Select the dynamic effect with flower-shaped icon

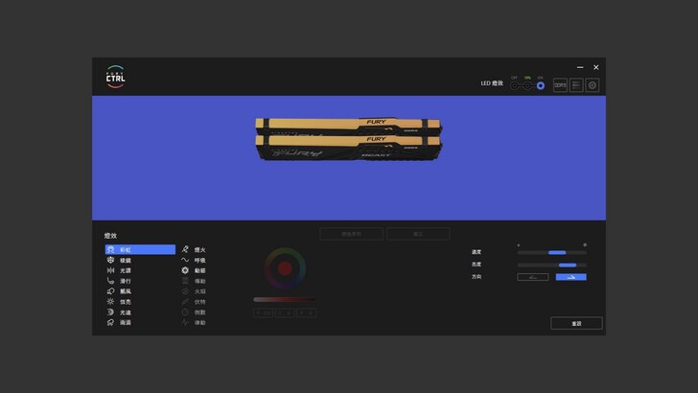click(x=194, y=270)
